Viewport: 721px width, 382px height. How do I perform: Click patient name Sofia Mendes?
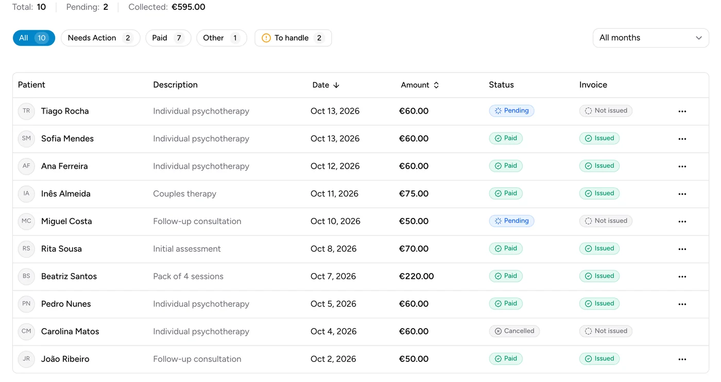coord(67,138)
